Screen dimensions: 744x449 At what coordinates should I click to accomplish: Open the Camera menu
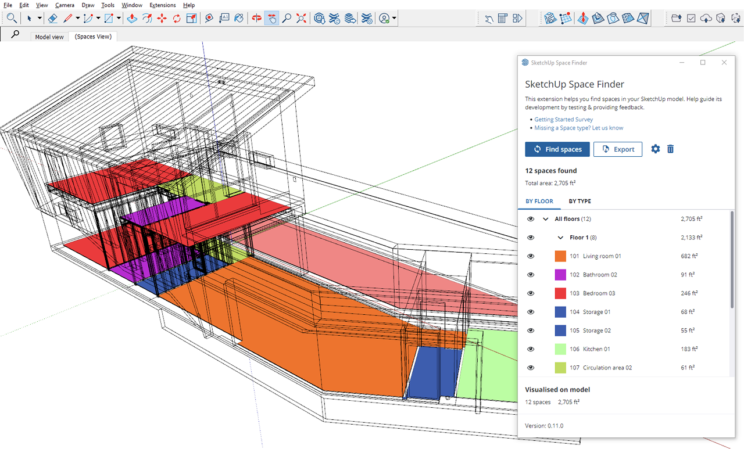click(65, 5)
